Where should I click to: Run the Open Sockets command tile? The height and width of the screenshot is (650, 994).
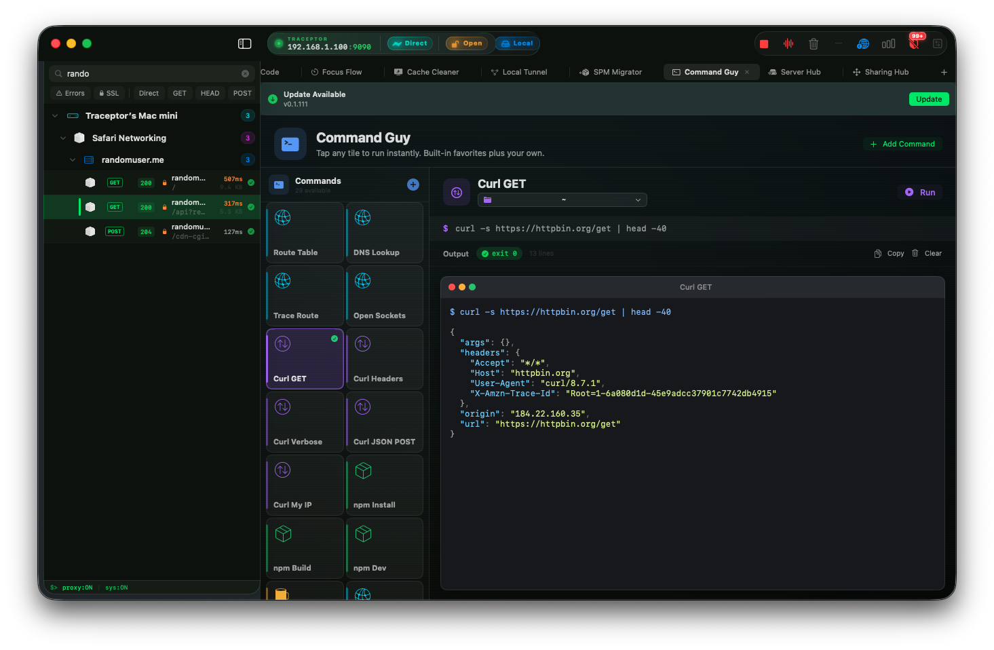tap(385, 296)
